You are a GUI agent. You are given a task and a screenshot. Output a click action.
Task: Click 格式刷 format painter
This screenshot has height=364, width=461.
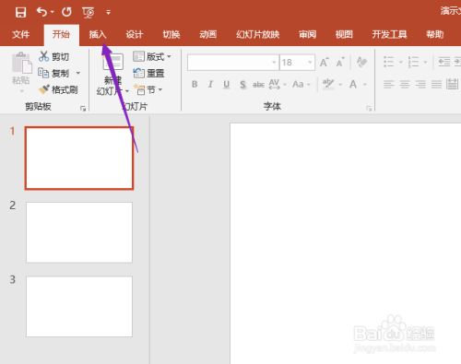point(58,89)
